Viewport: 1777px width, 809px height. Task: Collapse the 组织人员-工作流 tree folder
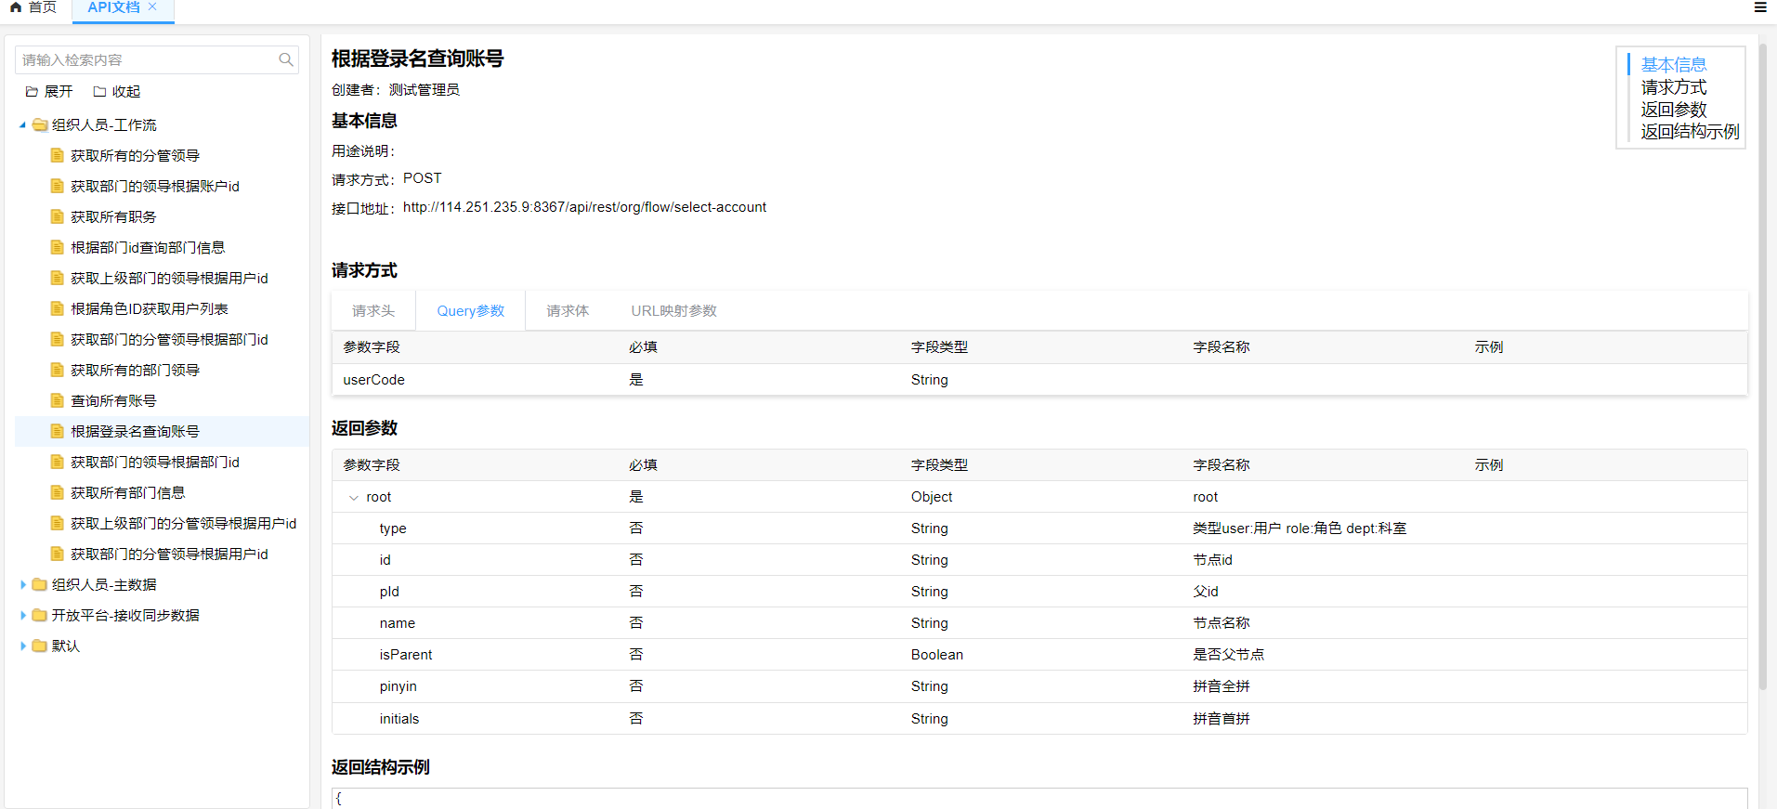22,125
